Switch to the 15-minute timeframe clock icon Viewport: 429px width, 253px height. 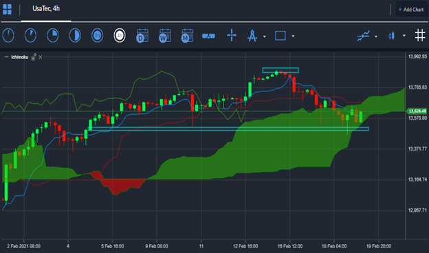(52, 36)
